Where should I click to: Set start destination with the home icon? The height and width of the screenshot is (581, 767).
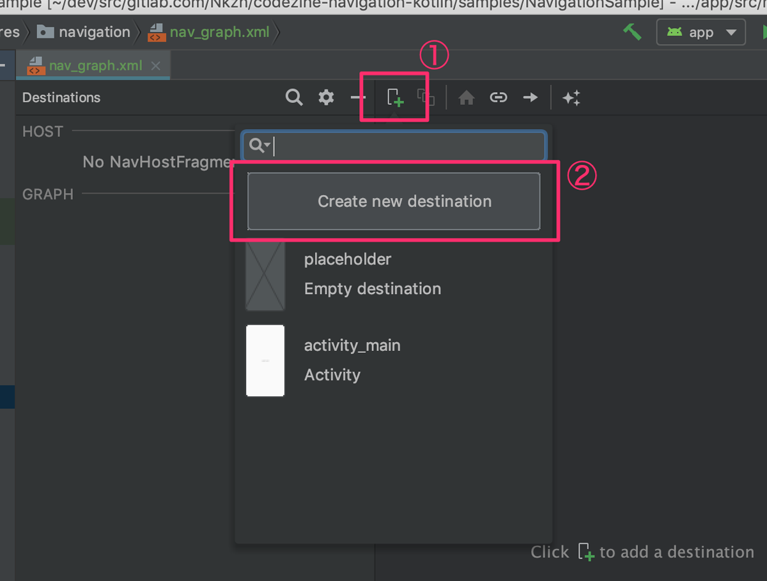tap(467, 98)
